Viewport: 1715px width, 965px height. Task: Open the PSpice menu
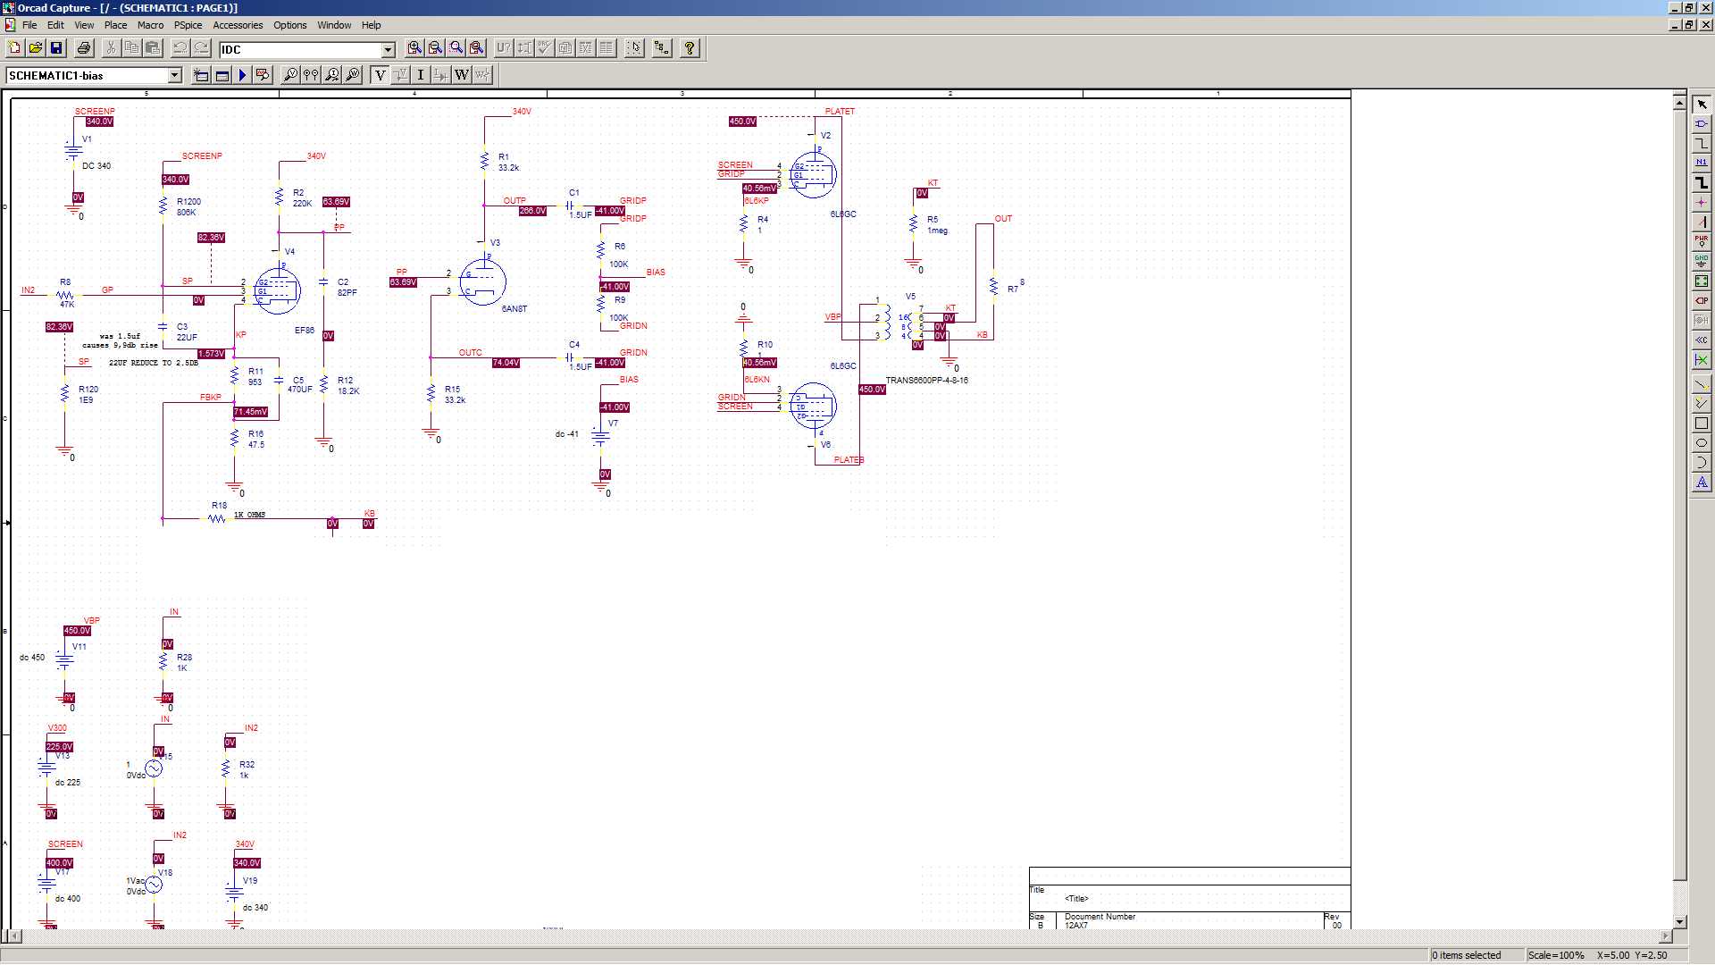coord(188,25)
